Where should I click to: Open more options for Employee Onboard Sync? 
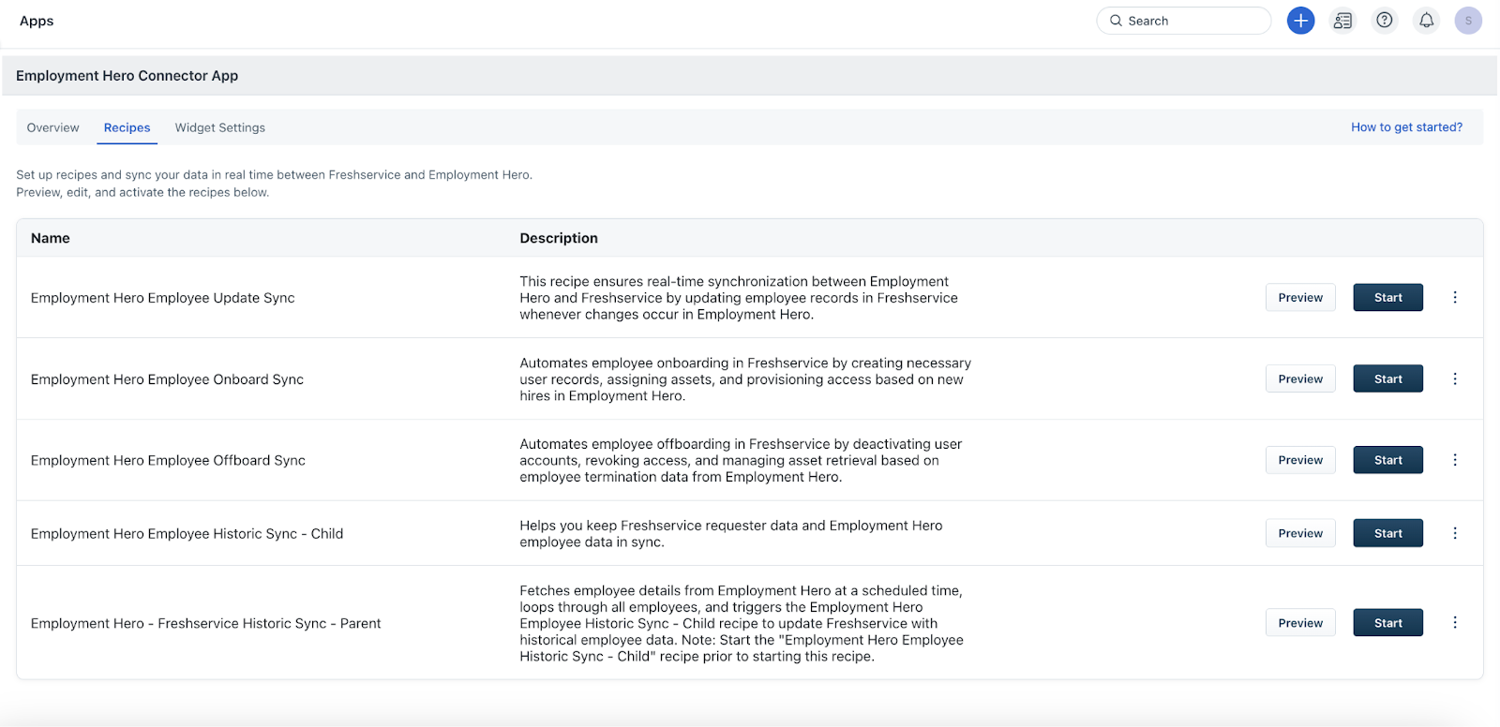(1455, 378)
